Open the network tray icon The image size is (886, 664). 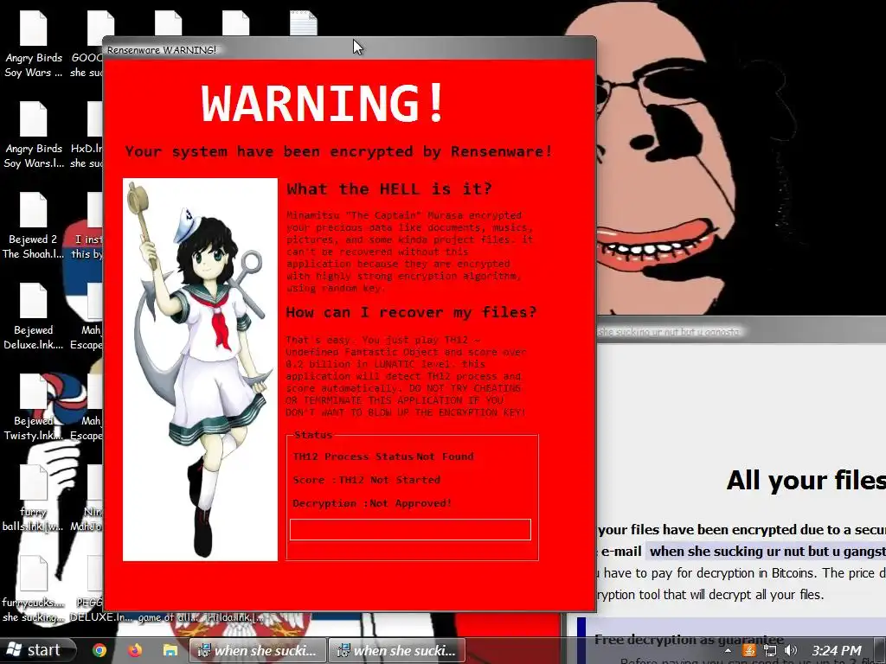(x=769, y=650)
